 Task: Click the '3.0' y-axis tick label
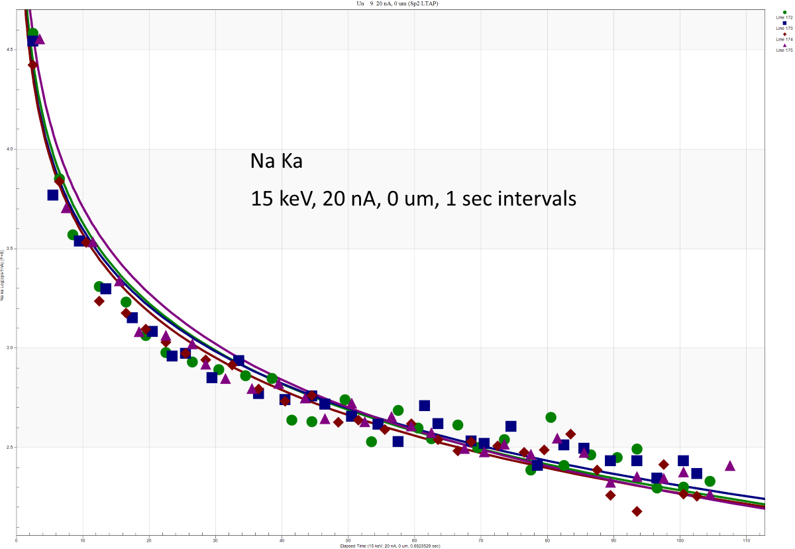[x=9, y=347]
